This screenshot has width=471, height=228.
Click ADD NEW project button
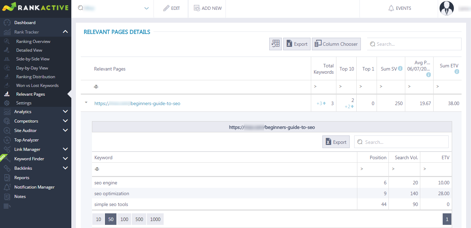[208, 8]
